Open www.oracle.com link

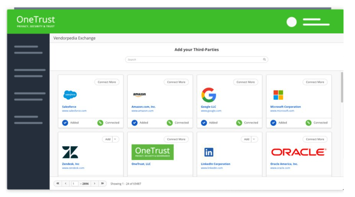click(x=280, y=168)
